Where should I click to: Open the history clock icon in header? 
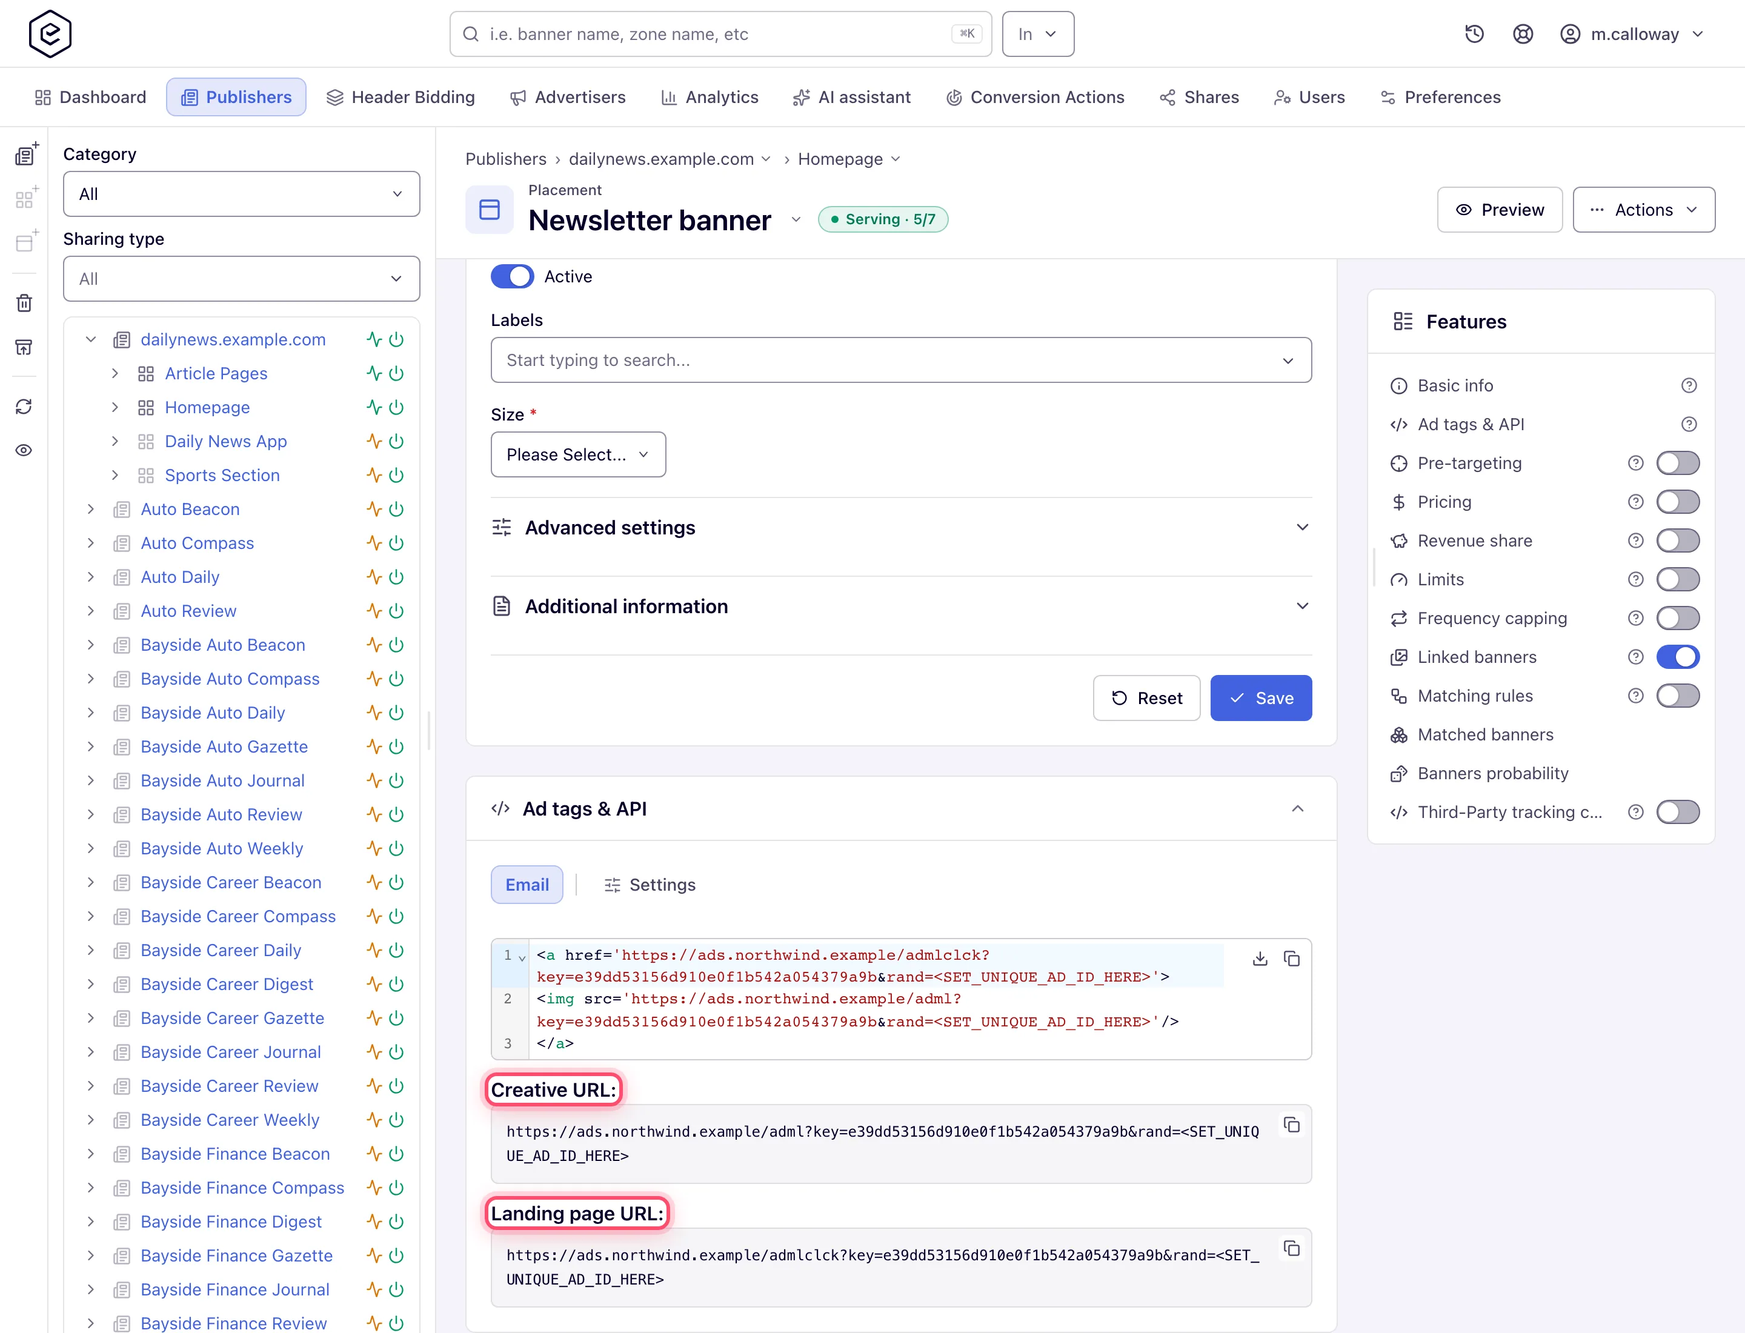pyautogui.click(x=1474, y=34)
